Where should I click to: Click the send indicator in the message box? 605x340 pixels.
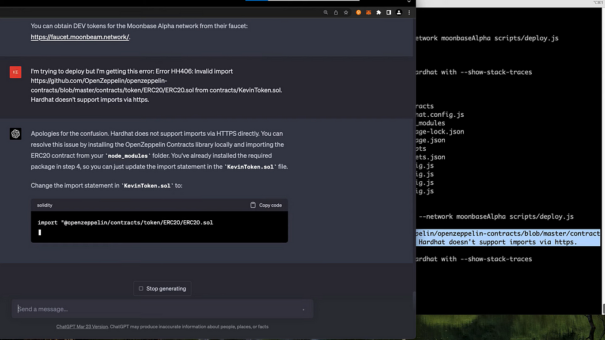(303, 309)
